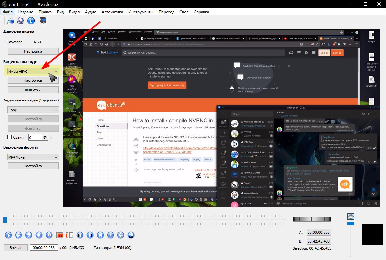Screen dimensions: 386x260
Task: Set selection start marker A
Action: 59,235
